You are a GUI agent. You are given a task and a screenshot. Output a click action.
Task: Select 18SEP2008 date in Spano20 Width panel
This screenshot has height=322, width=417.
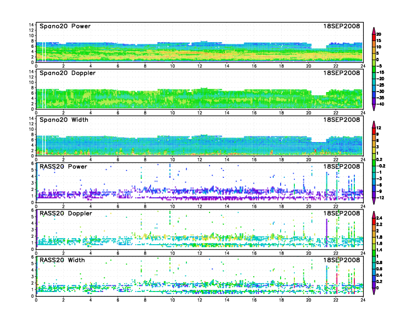[x=342, y=120]
